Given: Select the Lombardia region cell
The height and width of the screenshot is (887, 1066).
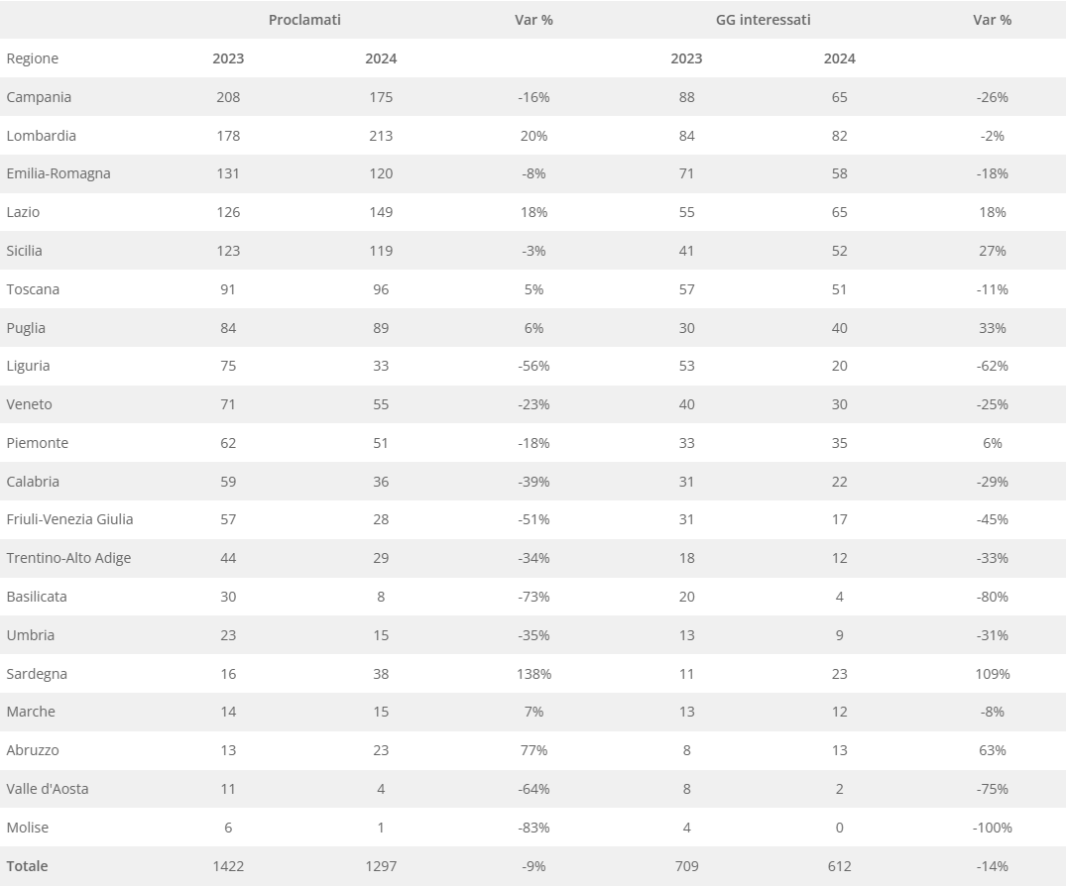Looking at the screenshot, I should tap(41, 136).
